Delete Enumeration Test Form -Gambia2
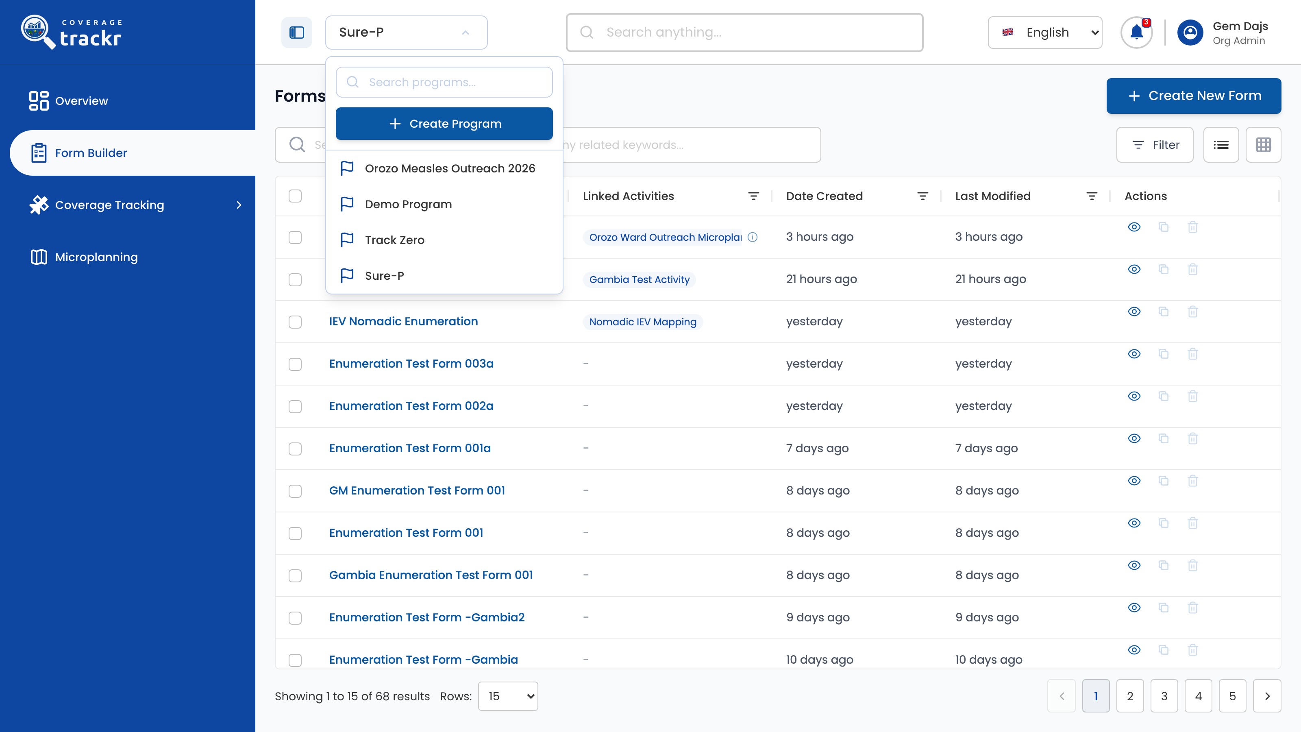Screen dimensions: 1301x732 tap(1193, 608)
